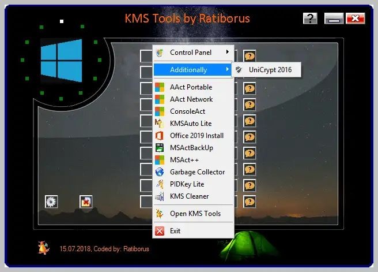Click Open KMS Tools
Image resolution: width=378 pixels, height=272 pixels.
[x=195, y=214]
